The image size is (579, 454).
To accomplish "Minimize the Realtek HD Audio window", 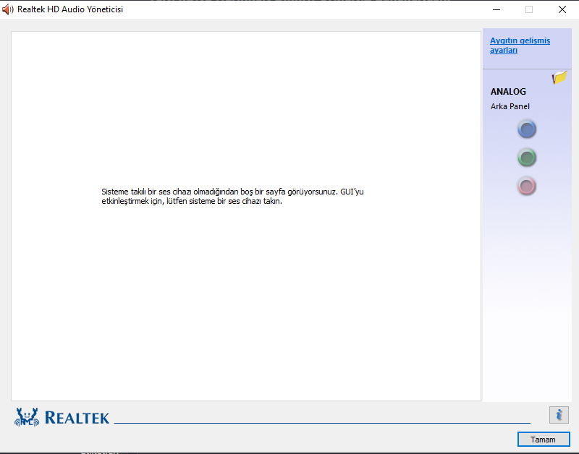I will (496, 9).
